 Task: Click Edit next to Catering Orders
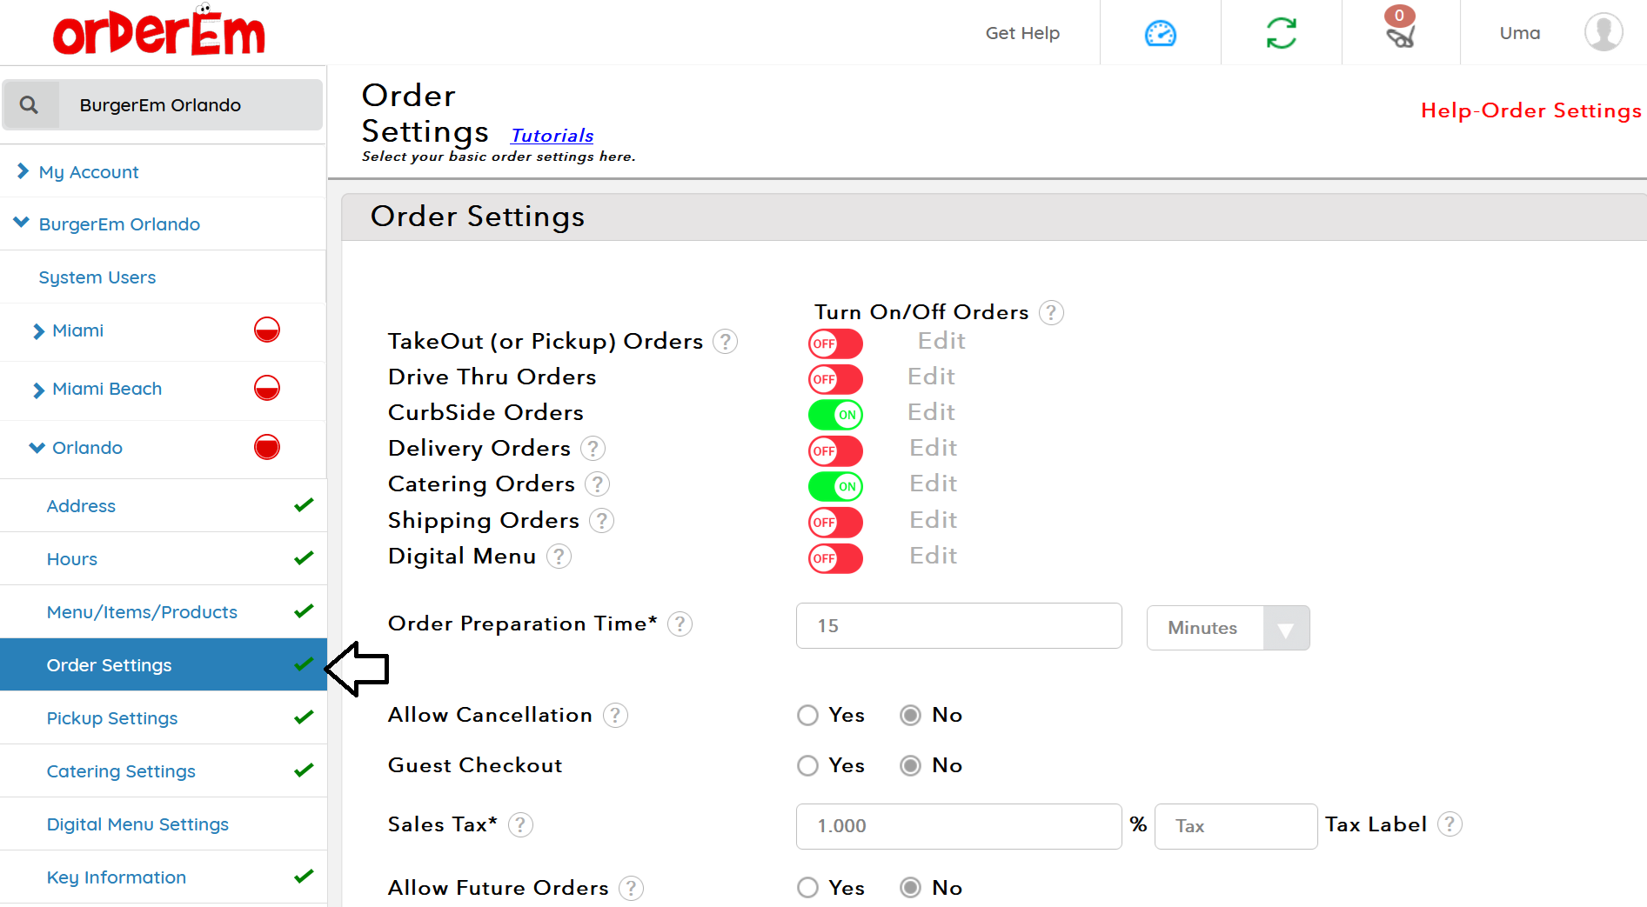tap(933, 484)
